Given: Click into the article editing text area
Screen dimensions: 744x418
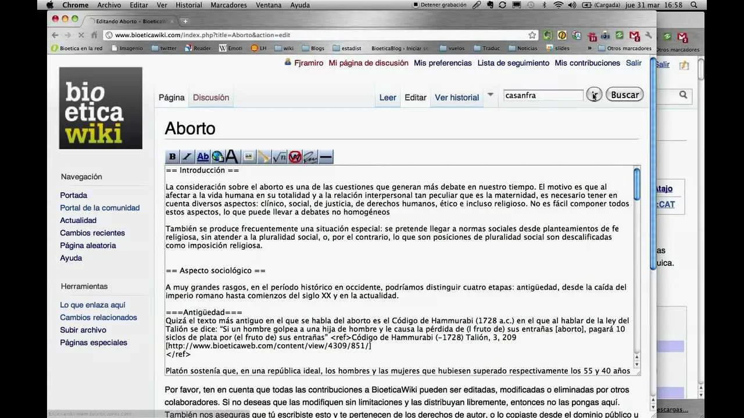Looking at the screenshot, I should pyautogui.click(x=399, y=271).
